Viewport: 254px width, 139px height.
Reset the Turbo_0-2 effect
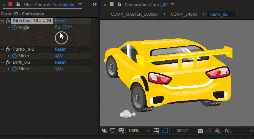tap(60, 49)
